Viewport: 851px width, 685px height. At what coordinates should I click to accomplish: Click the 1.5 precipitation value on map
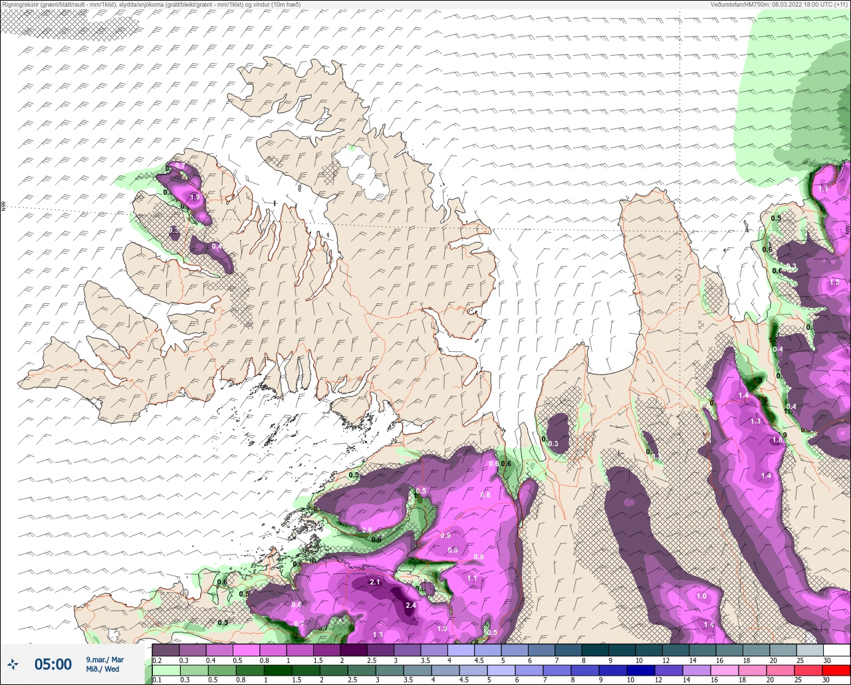[834, 282]
